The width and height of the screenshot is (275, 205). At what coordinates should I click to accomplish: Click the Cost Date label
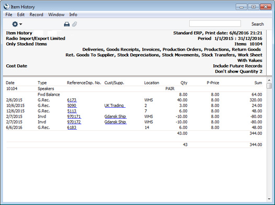pos(17,66)
